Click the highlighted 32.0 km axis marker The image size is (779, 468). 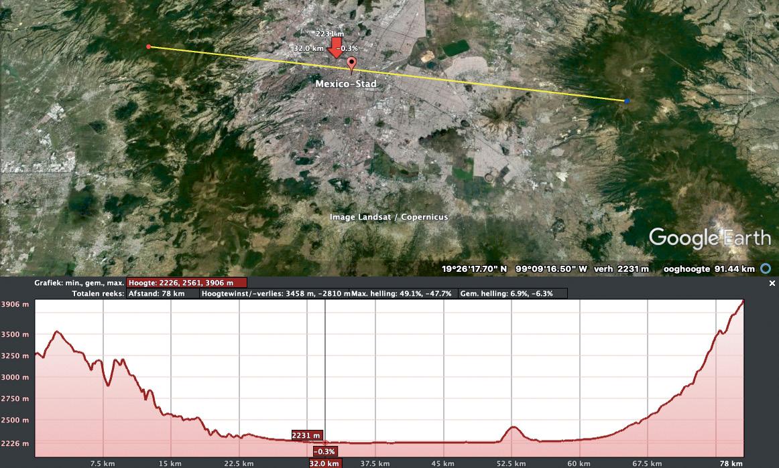325,463
